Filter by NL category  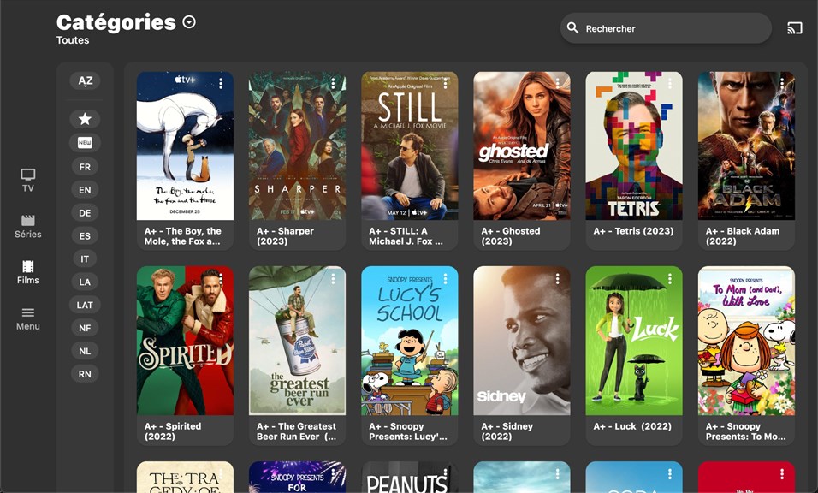[x=85, y=351]
